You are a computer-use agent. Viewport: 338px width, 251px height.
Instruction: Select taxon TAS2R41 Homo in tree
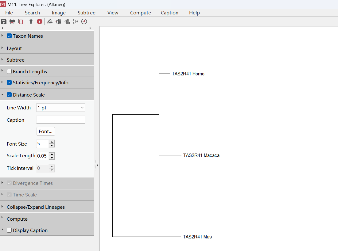pos(188,74)
